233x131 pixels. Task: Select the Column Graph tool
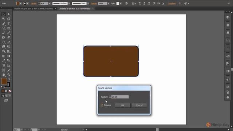(x=9, y=65)
